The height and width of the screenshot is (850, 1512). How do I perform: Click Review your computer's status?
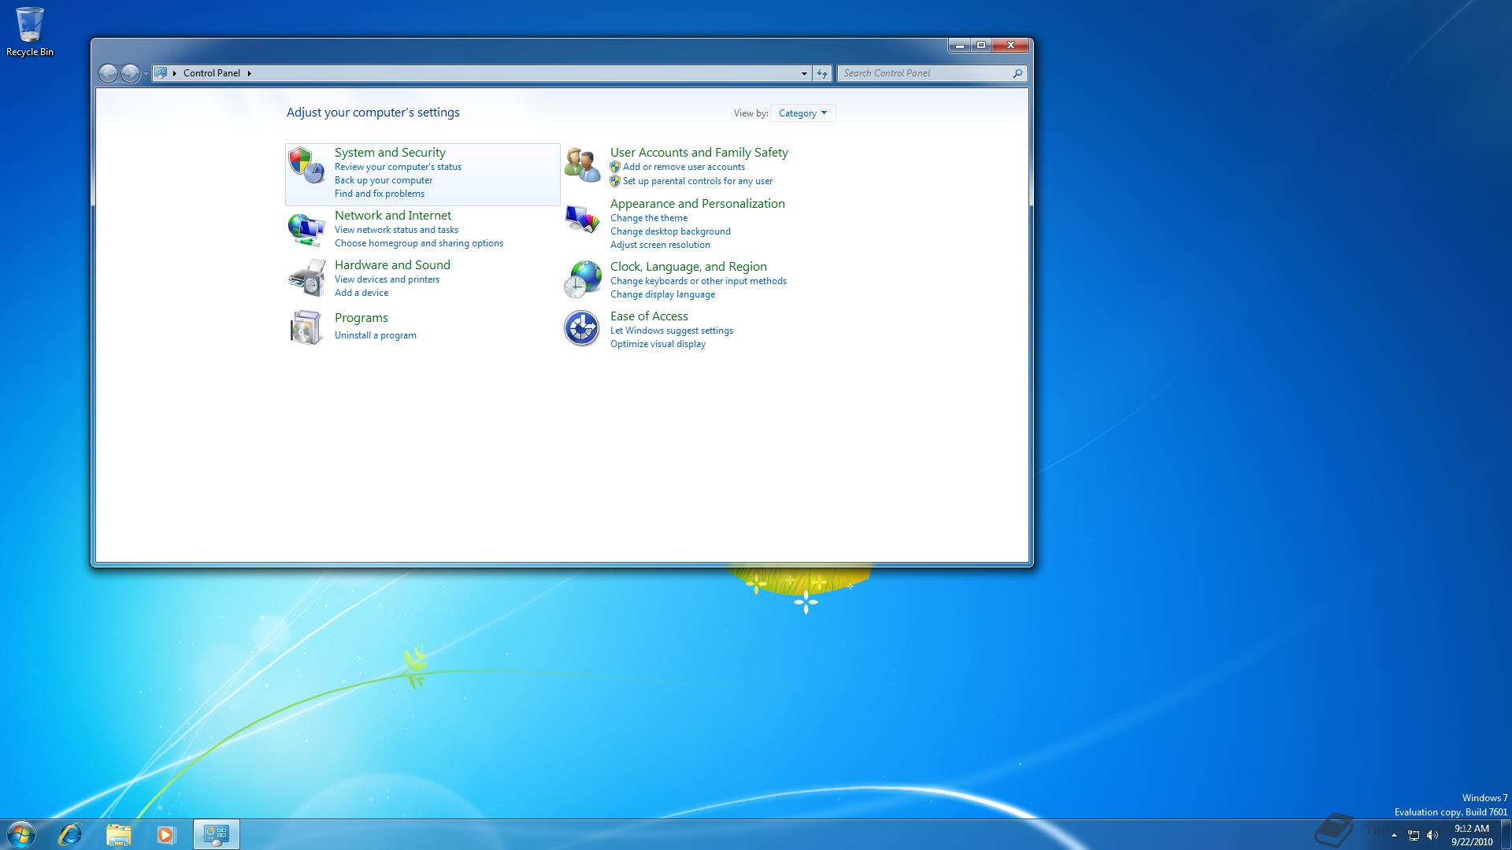[398, 167]
